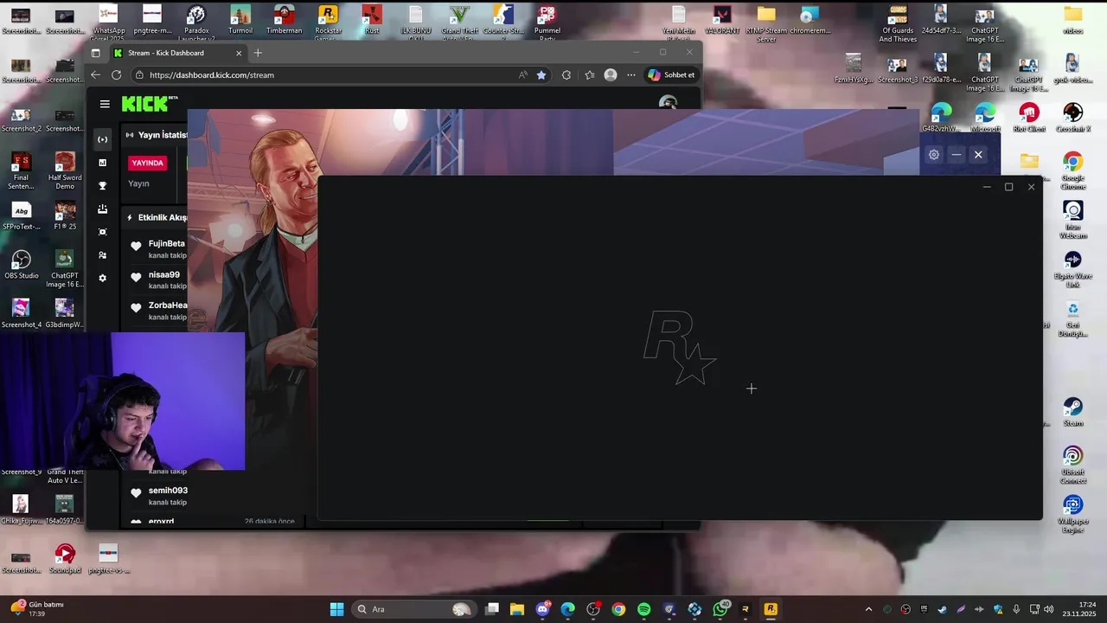Viewport: 1107px width, 623px height.
Task: Open the Crosshair X desktop shortcut
Action: [1072, 118]
